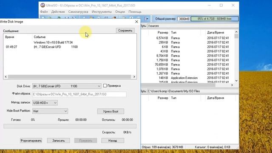Open the Действия menu

click(x=58, y=12)
